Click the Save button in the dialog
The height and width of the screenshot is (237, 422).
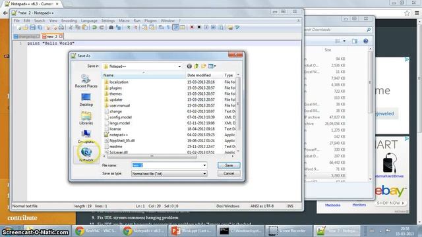pos(229,165)
